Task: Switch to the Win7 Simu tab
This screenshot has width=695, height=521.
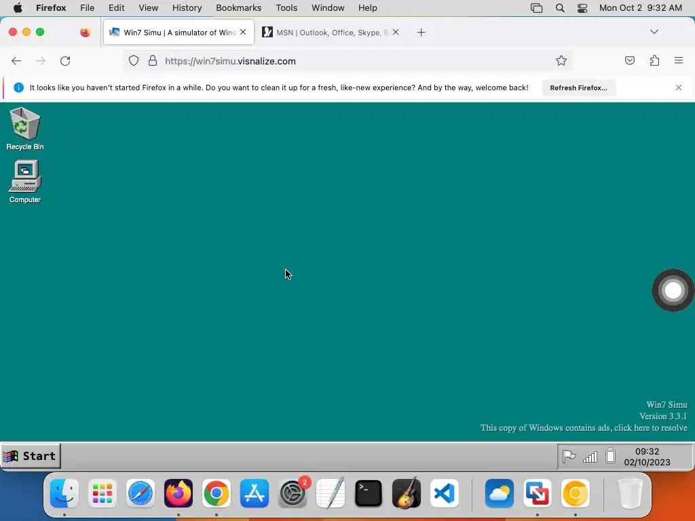Action: [179, 33]
